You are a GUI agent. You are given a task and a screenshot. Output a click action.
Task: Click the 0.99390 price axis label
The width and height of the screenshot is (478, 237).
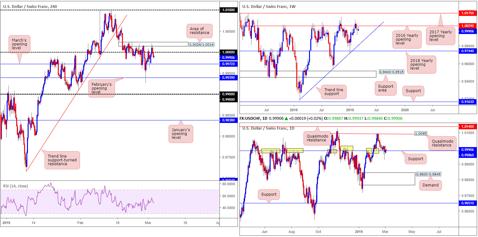[x=229, y=78]
